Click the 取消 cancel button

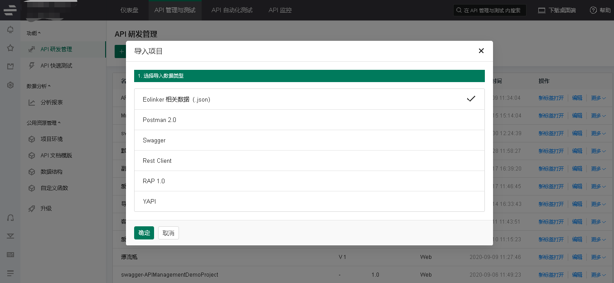pyautogui.click(x=169, y=233)
